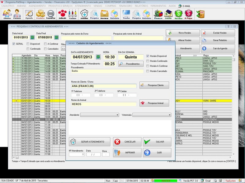Click the Receber green dollar icon
245x183 pixels.
[179, 14]
